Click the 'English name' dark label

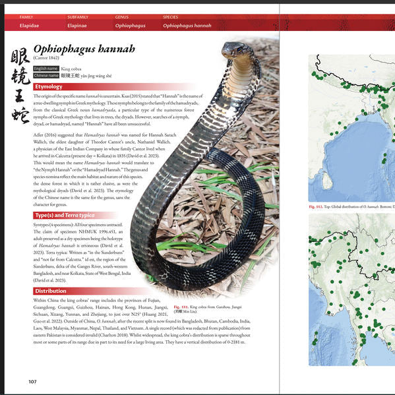pos(46,69)
